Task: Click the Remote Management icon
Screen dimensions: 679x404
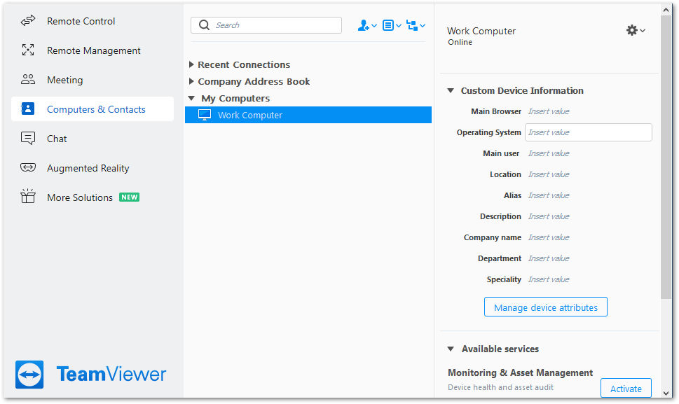Action: [x=28, y=50]
